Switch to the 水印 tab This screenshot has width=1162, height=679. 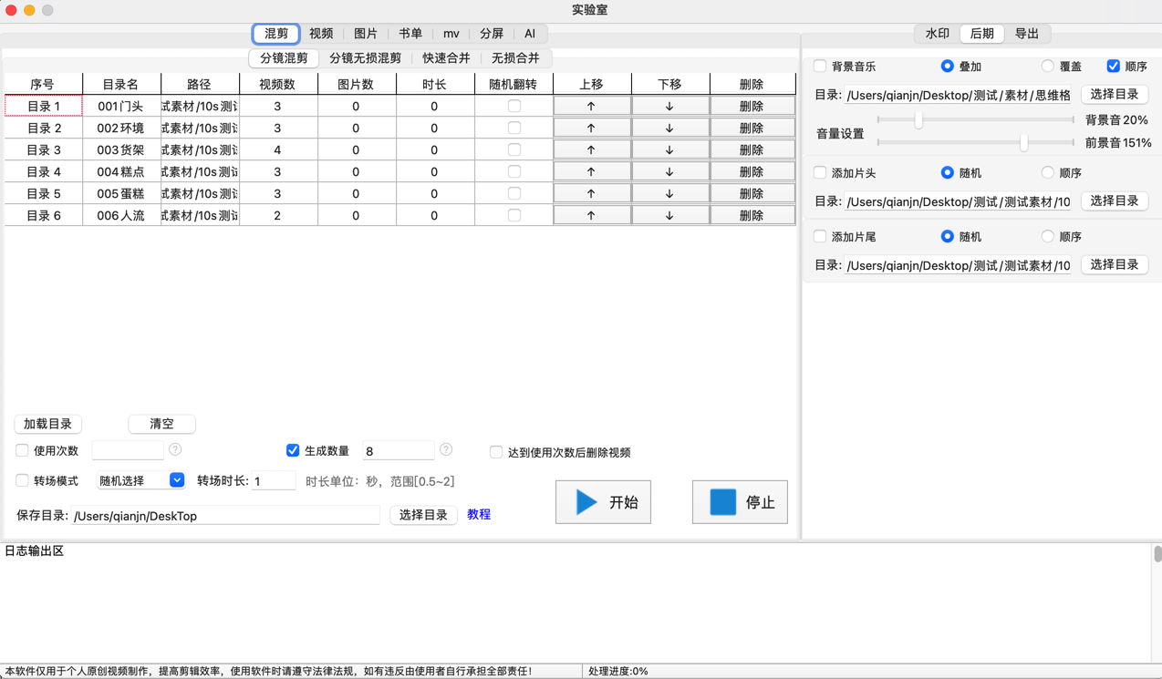pos(937,34)
